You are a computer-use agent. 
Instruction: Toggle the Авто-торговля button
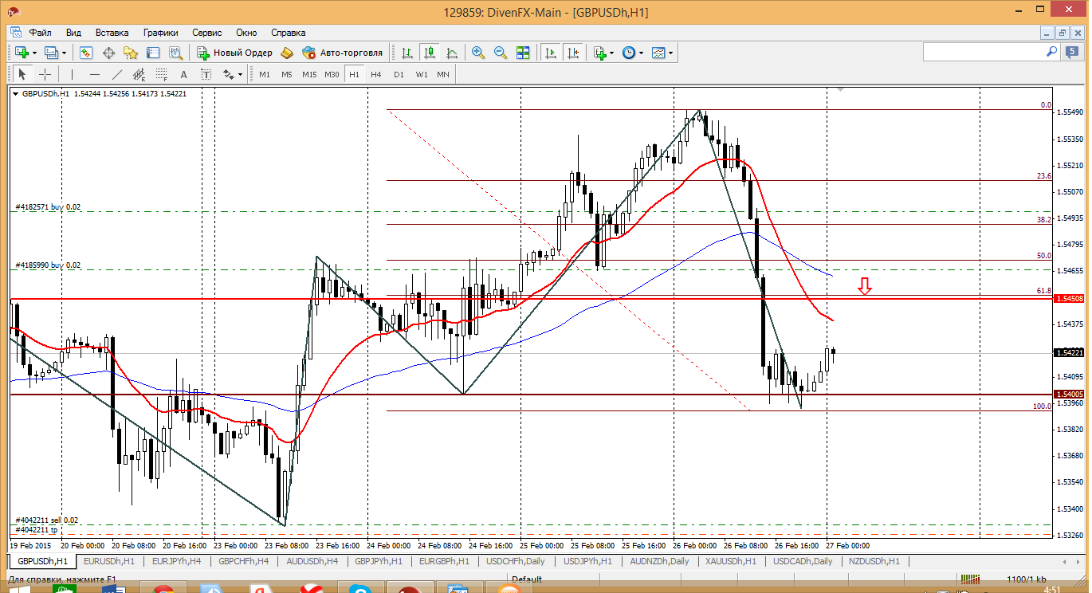click(342, 53)
